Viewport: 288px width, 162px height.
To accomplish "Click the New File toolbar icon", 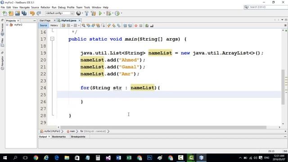I will point(5,13).
